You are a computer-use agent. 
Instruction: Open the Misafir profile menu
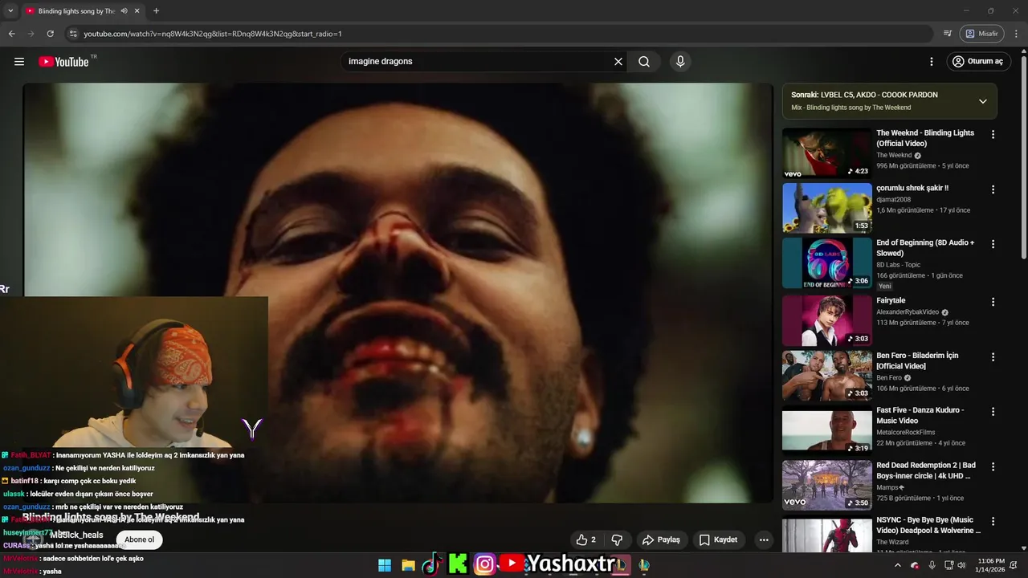click(982, 34)
